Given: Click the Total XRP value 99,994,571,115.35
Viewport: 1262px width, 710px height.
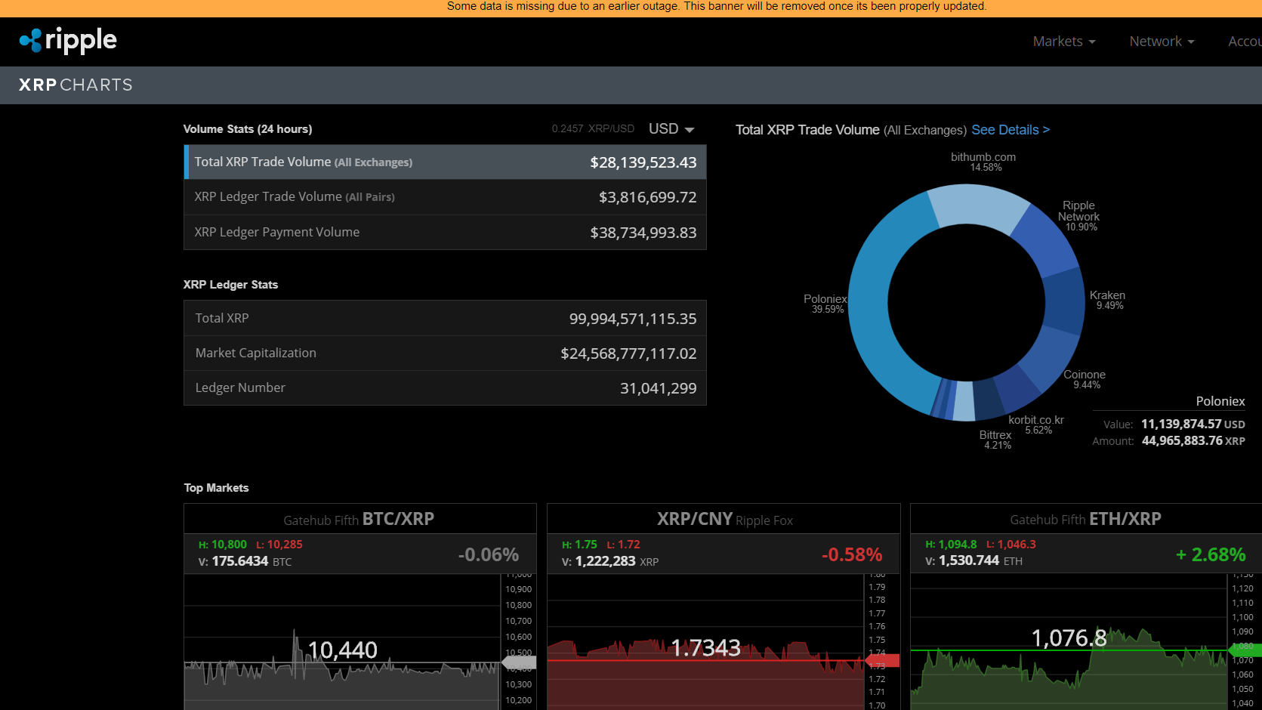Looking at the screenshot, I should [x=633, y=319].
